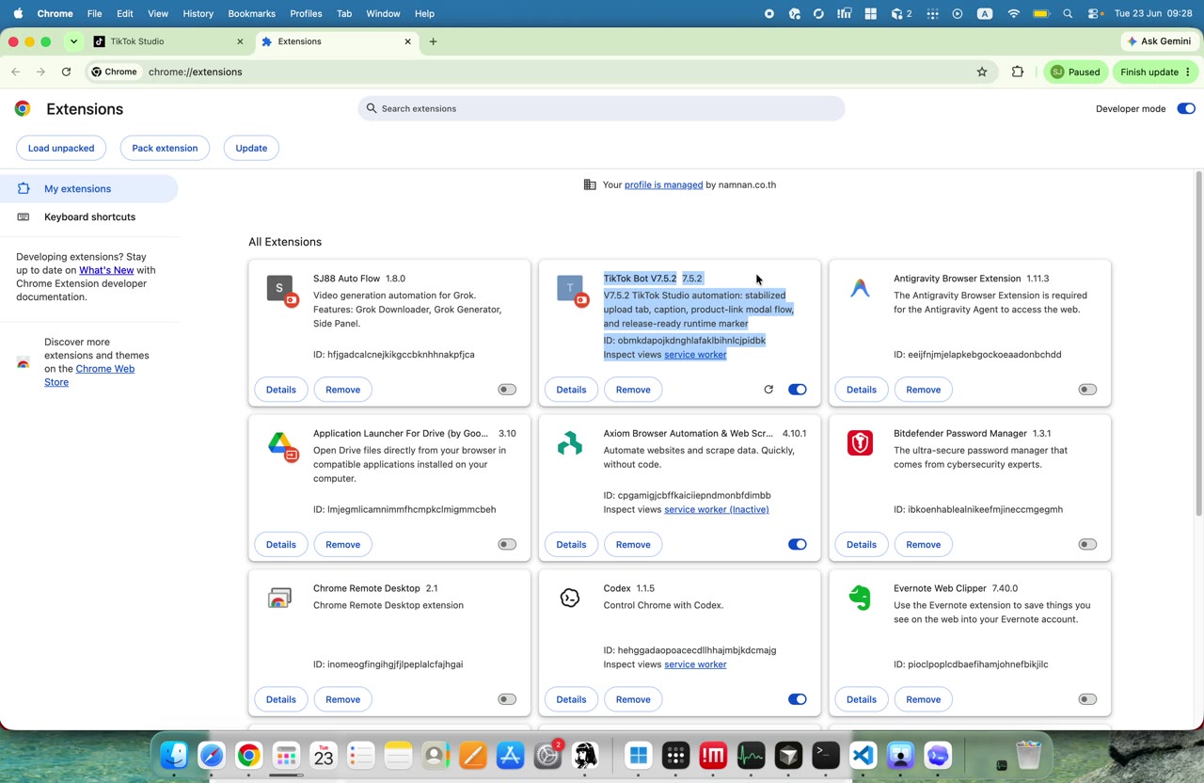The image size is (1204, 783).
Task: Open the Profiles menu
Action: 306,14
